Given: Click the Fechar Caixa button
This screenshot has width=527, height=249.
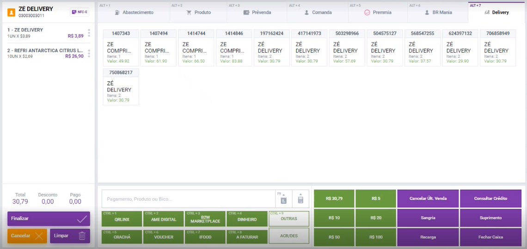Looking at the screenshot, I should coord(490,237).
